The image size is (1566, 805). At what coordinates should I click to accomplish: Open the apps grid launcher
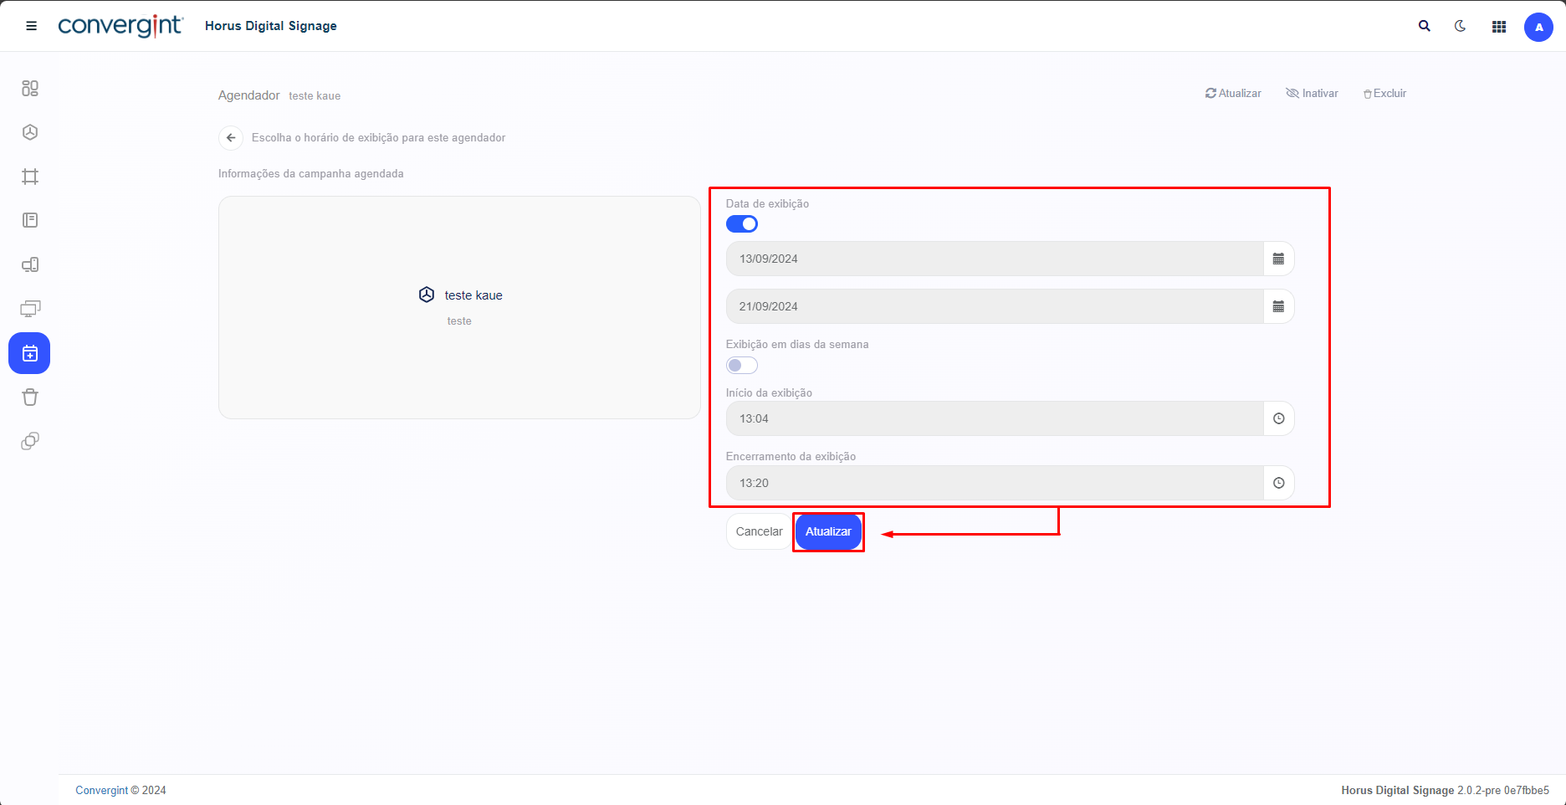pos(1499,27)
